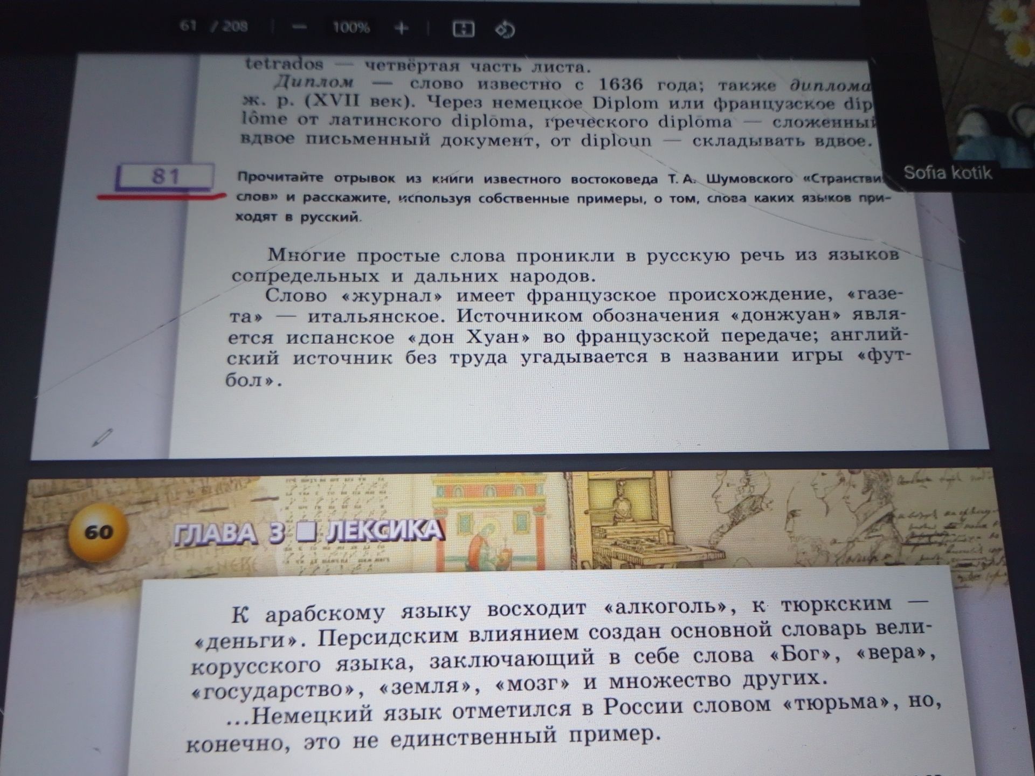Screen dimensions: 1035x776
Task: Click the word «донжуан» in the text
Action: pos(786,315)
